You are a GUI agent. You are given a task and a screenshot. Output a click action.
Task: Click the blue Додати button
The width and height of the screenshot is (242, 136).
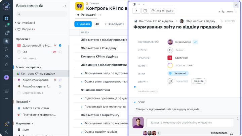pyautogui.click(x=83, y=24)
